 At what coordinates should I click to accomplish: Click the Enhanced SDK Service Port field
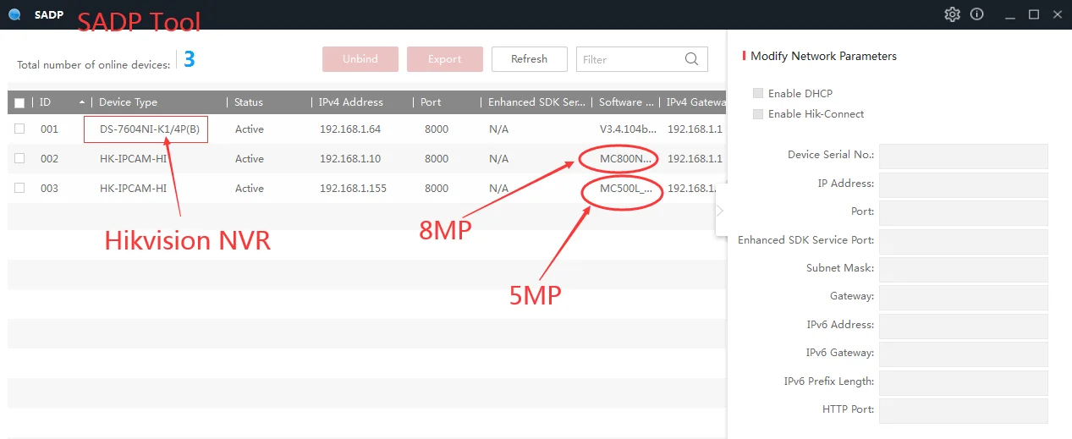pos(964,241)
